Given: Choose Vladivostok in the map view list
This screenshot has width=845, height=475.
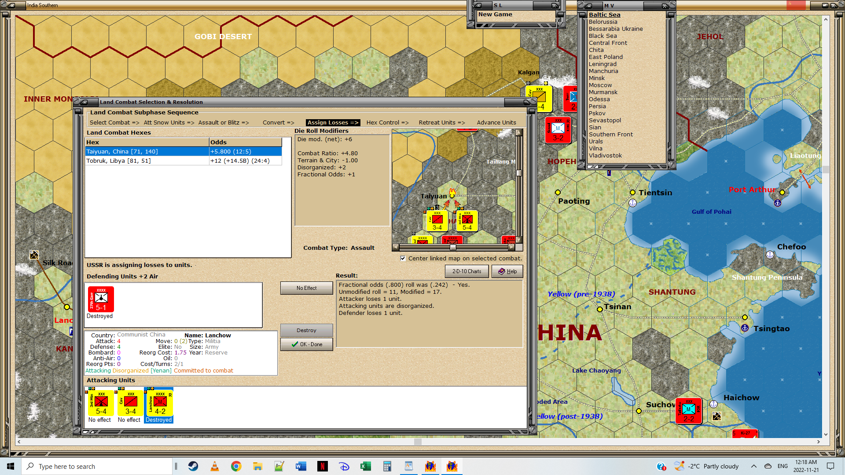Looking at the screenshot, I should tap(605, 155).
